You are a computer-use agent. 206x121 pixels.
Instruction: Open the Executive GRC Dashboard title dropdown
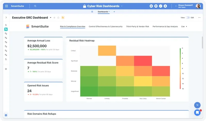[50, 18]
